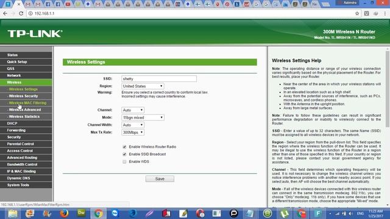
Task: Open Access Control menu
Action: click(26, 151)
